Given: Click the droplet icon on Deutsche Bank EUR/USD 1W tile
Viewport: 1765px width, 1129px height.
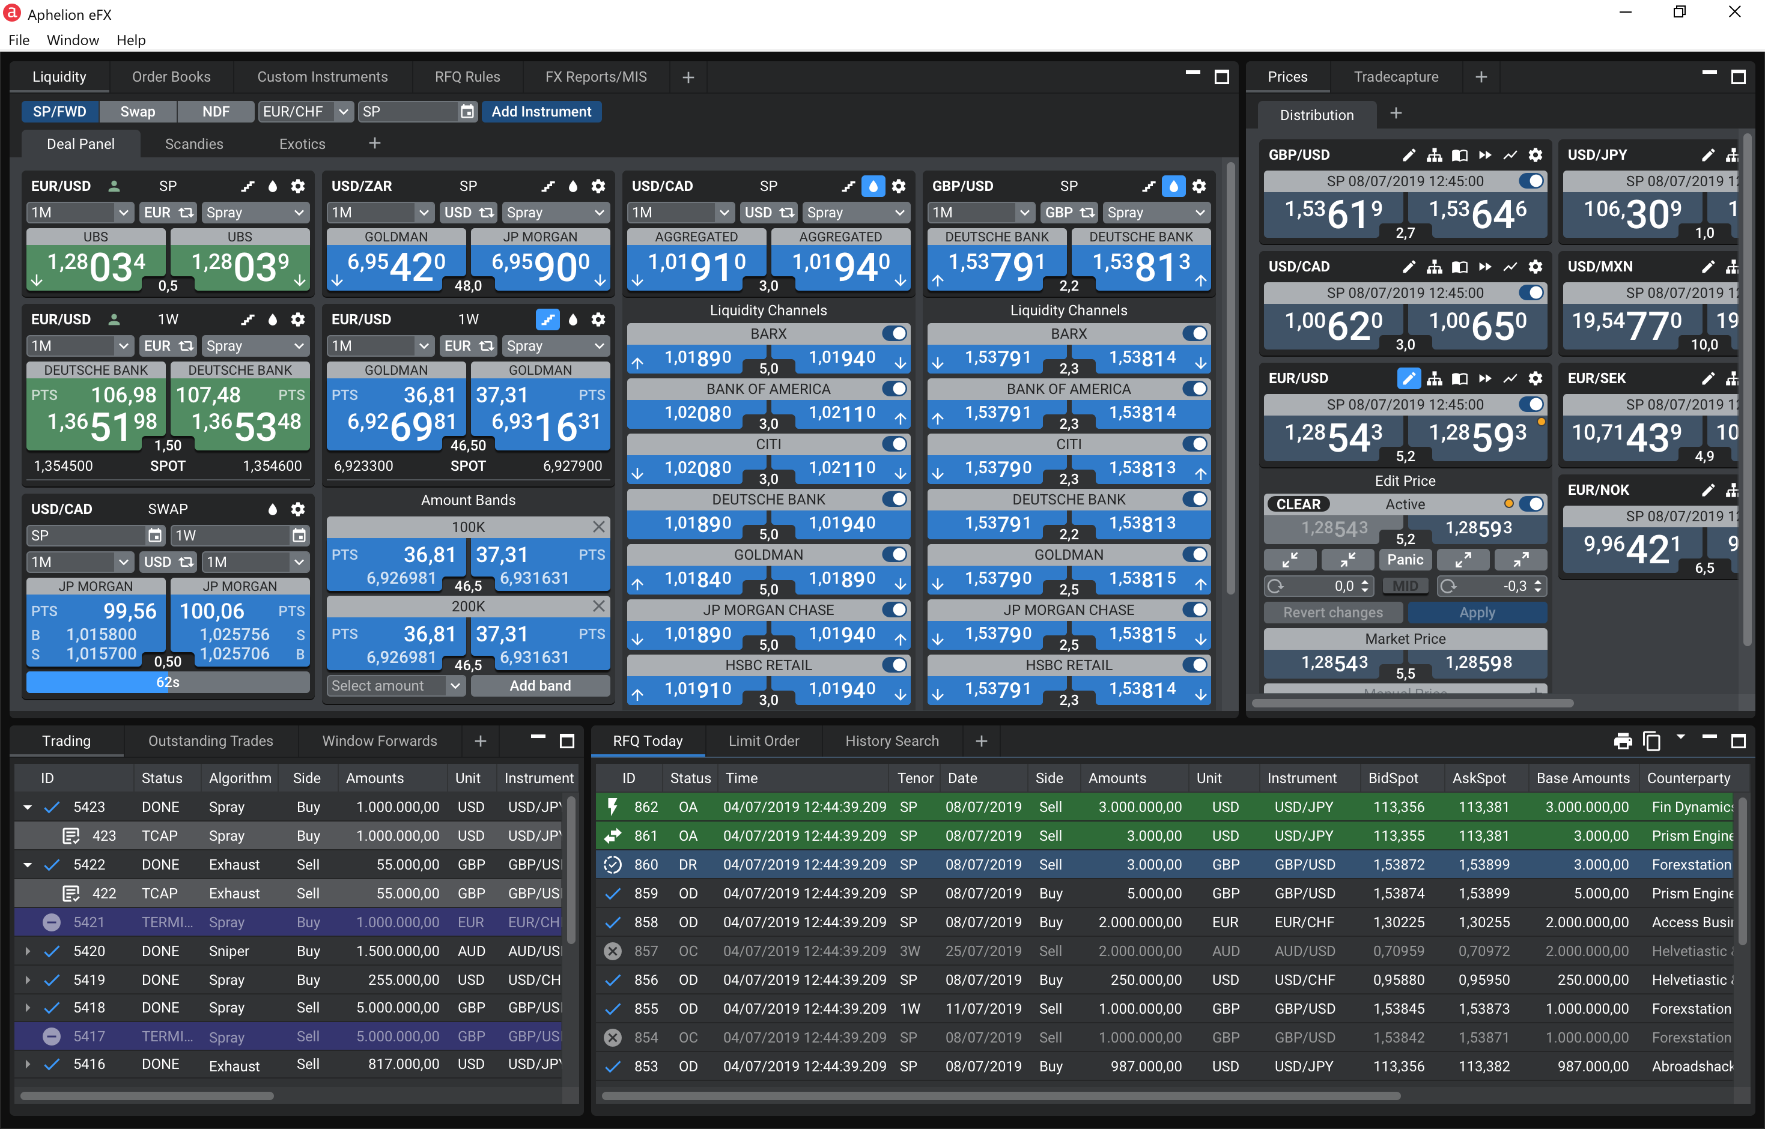Looking at the screenshot, I should (273, 319).
